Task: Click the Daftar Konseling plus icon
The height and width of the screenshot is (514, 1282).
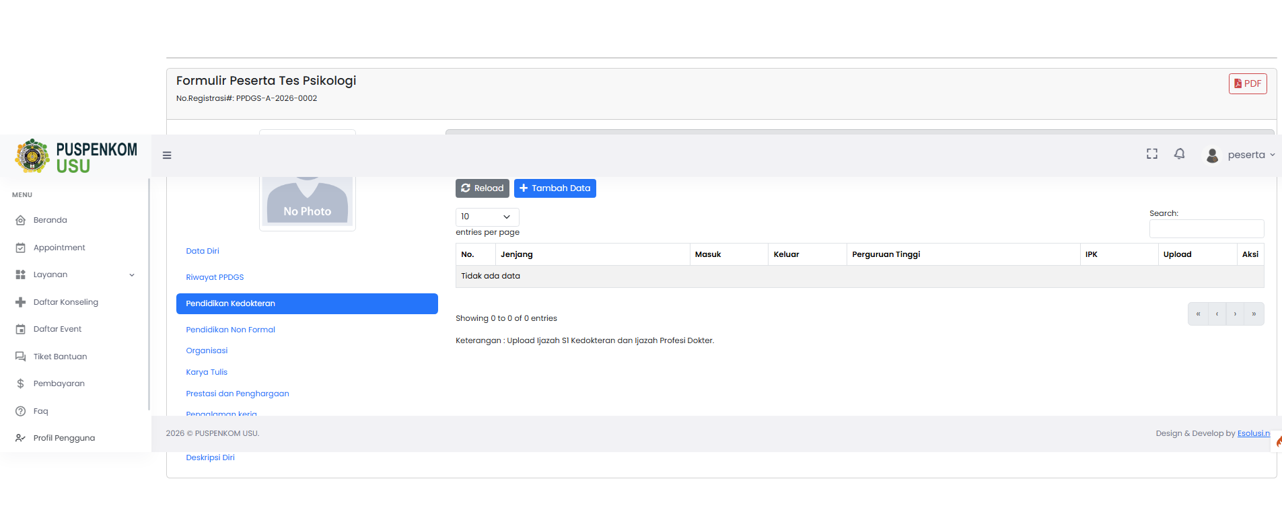Action: point(20,302)
